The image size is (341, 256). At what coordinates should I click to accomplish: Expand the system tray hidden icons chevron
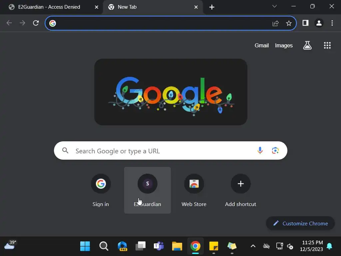253,246
